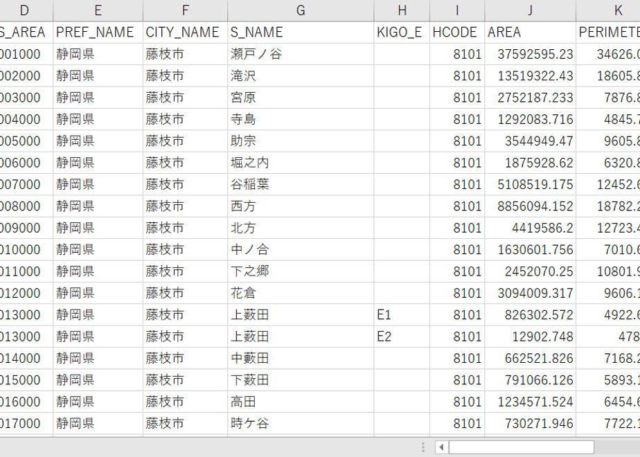The width and height of the screenshot is (640, 457).
Task: Select AREA value 37592595.23
Action: click(x=530, y=54)
